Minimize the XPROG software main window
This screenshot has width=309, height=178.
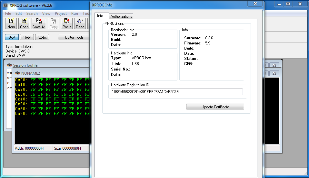tap(279, 4)
